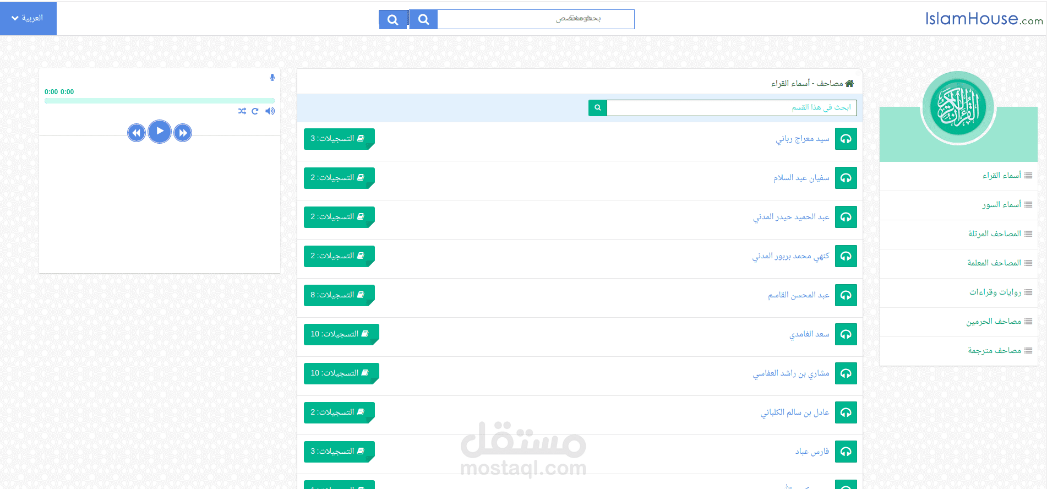Open مصاحف الحرمين sidebar menu item
The width and height of the screenshot is (1047, 489).
click(x=958, y=322)
